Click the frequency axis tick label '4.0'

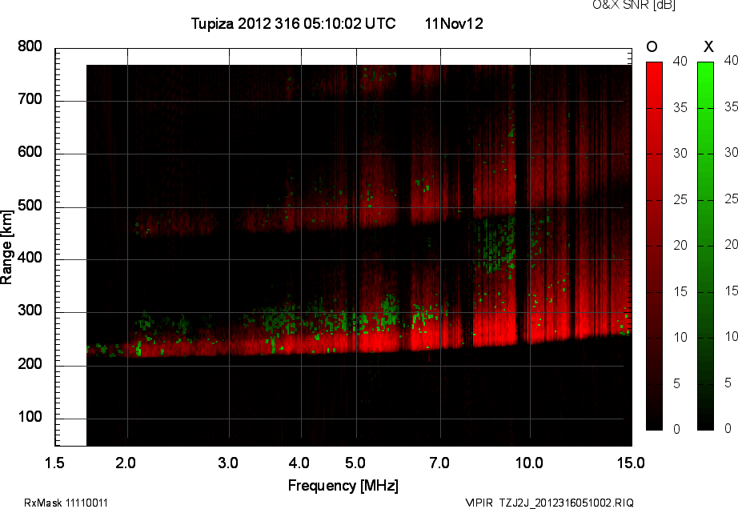(x=299, y=463)
